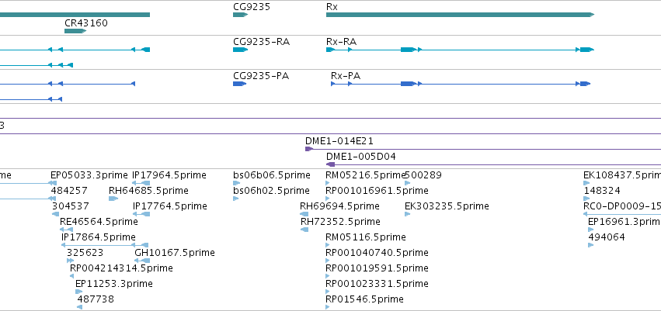The height and width of the screenshot is (311, 661).
Task: Click the EP11253.3prime EST glyph
Action: 78,292
